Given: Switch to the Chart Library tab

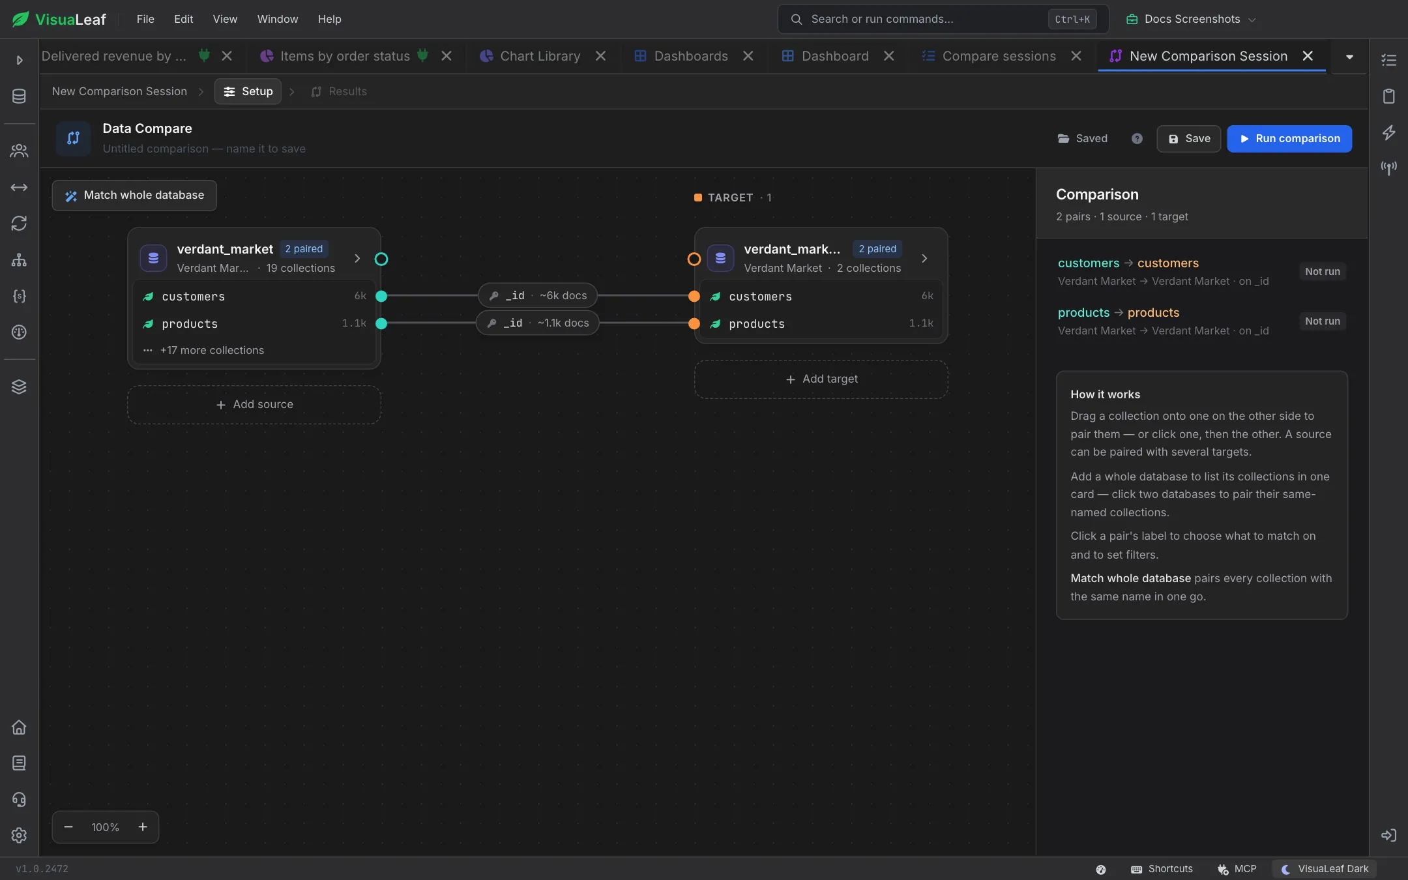Looking at the screenshot, I should coord(540,56).
